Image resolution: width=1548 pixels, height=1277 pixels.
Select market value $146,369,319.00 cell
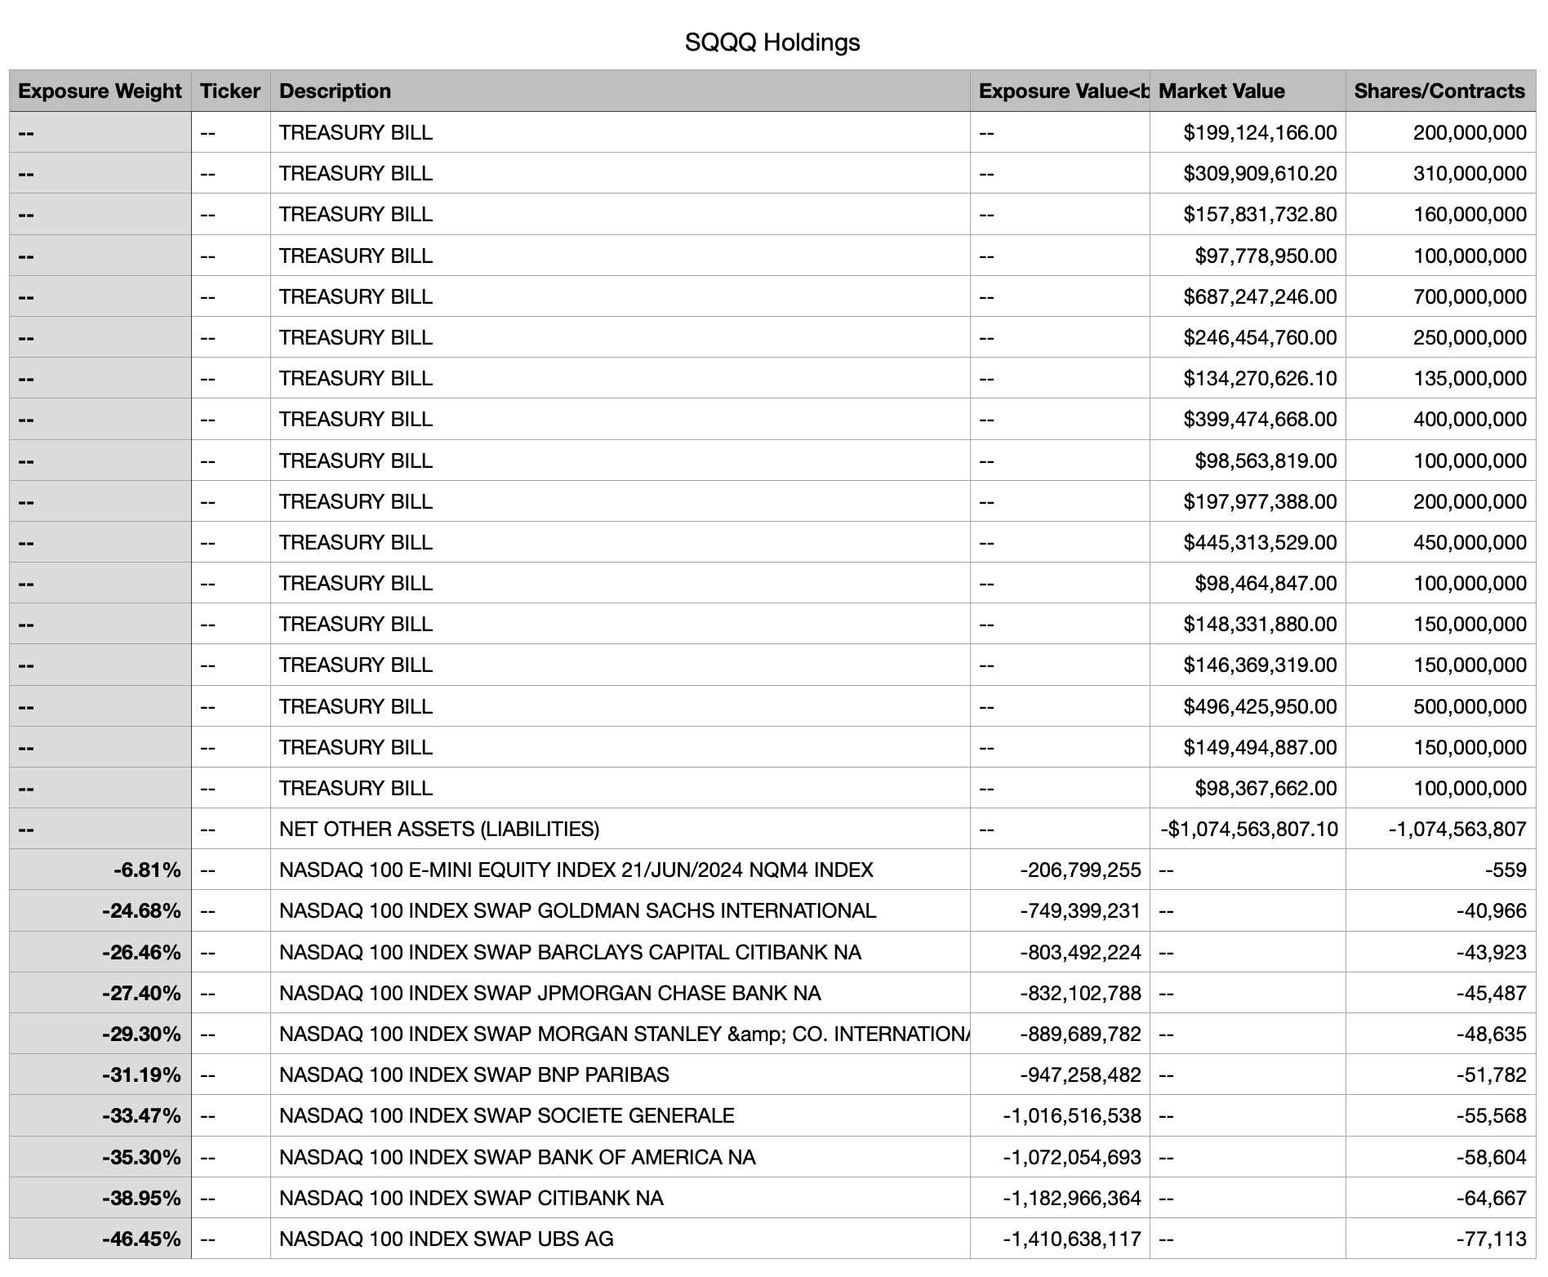click(x=1248, y=665)
